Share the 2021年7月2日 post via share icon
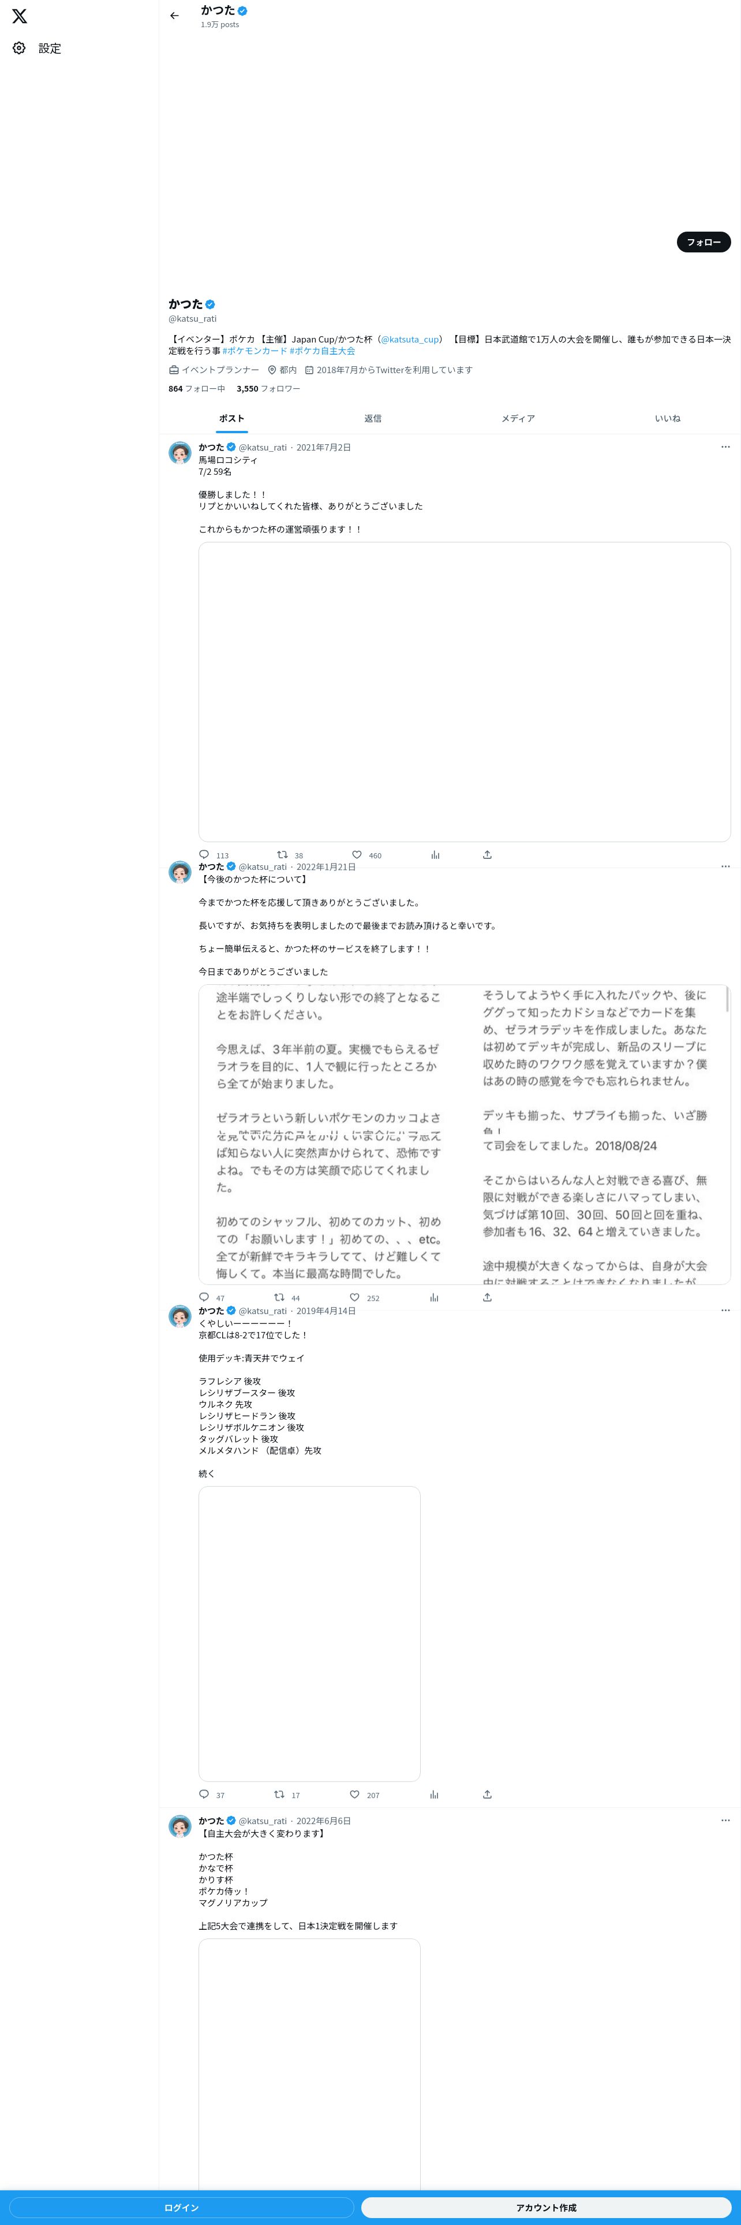The width and height of the screenshot is (741, 2225). [488, 854]
